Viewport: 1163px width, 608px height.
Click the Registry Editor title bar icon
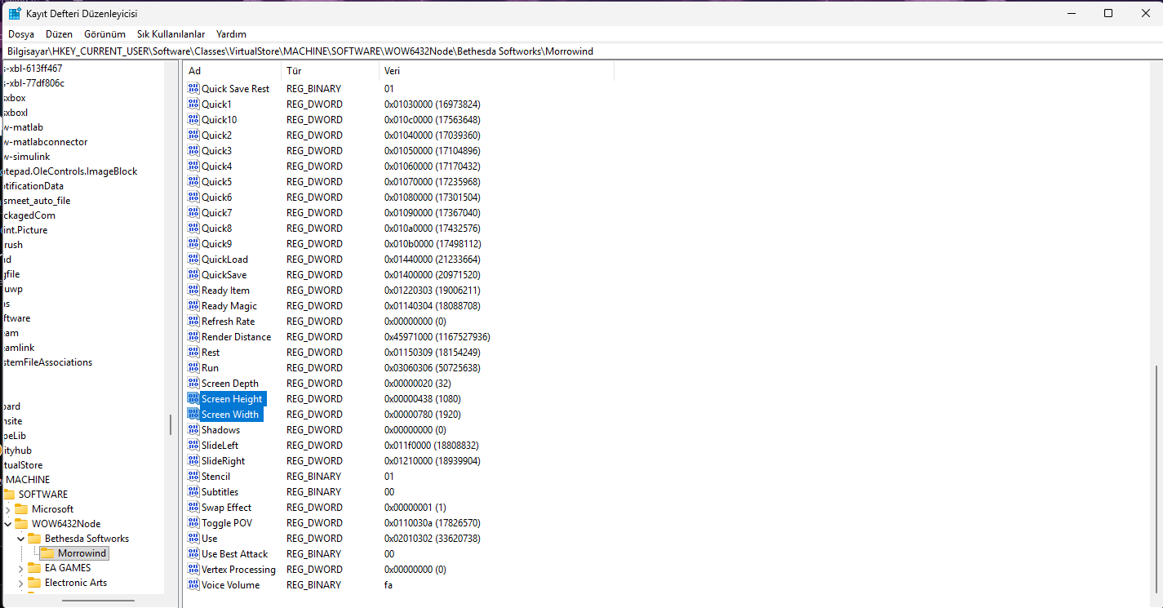pos(15,13)
